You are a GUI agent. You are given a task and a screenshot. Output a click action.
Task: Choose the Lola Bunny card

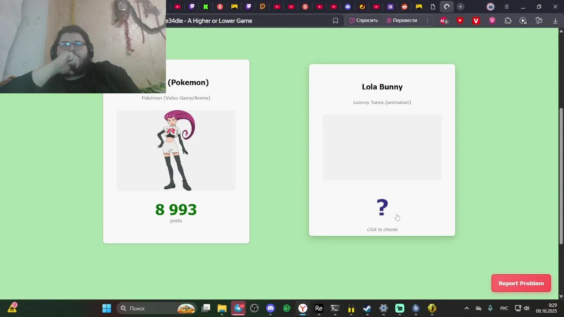click(382, 150)
